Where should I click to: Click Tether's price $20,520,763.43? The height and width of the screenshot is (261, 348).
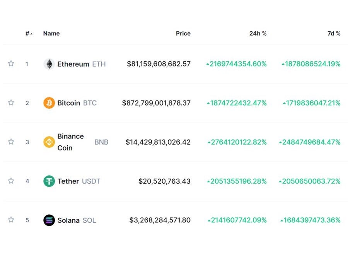pyautogui.click(x=164, y=181)
